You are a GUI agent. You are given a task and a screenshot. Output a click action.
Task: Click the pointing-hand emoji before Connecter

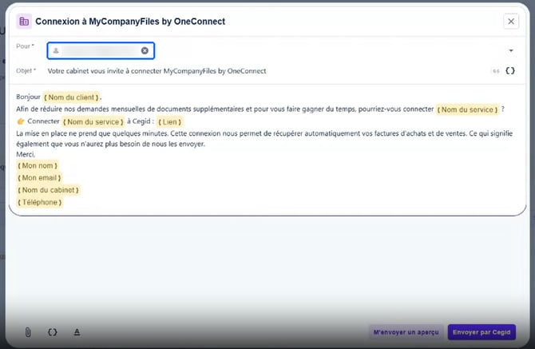tap(21, 121)
